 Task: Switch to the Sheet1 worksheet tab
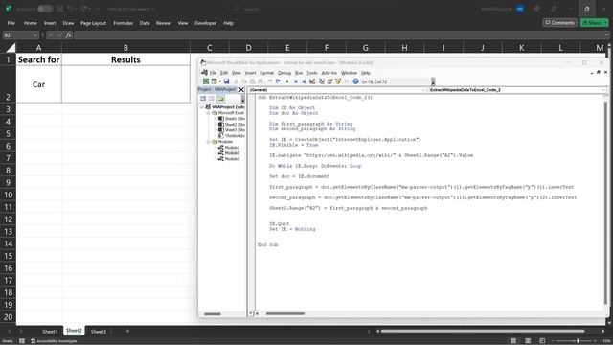click(50, 332)
